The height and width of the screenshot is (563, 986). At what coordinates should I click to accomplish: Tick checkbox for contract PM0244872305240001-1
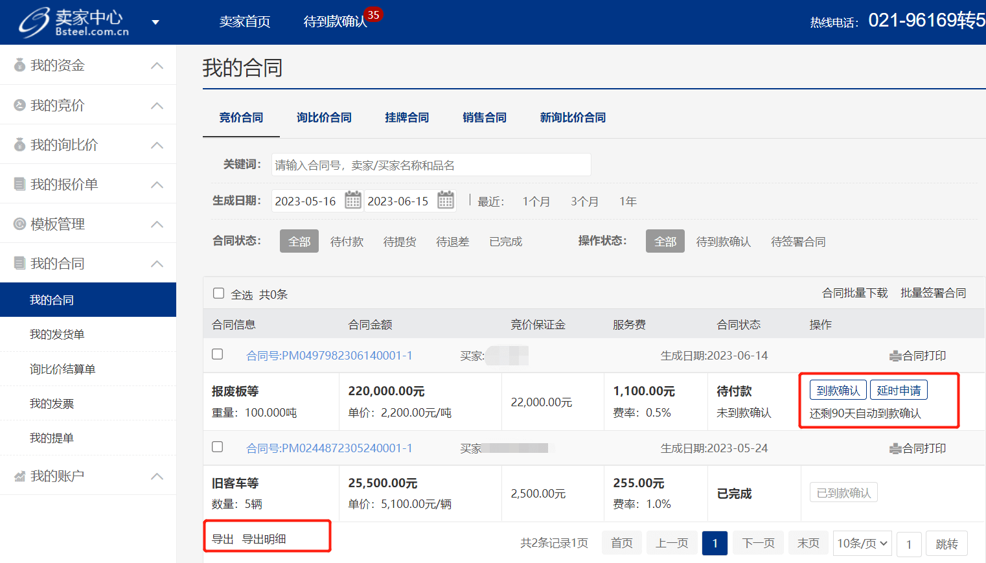tap(218, 447)
